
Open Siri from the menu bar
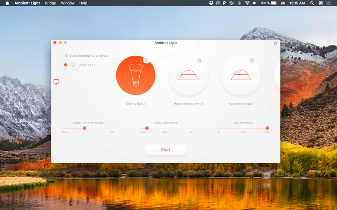coord(321,3)
